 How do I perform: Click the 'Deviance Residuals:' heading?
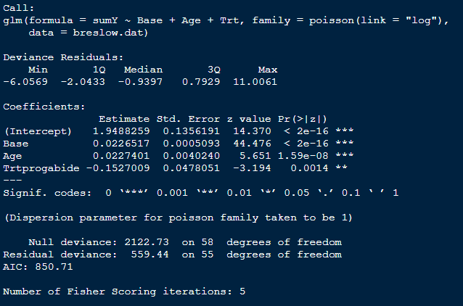[x=63, y=57]
